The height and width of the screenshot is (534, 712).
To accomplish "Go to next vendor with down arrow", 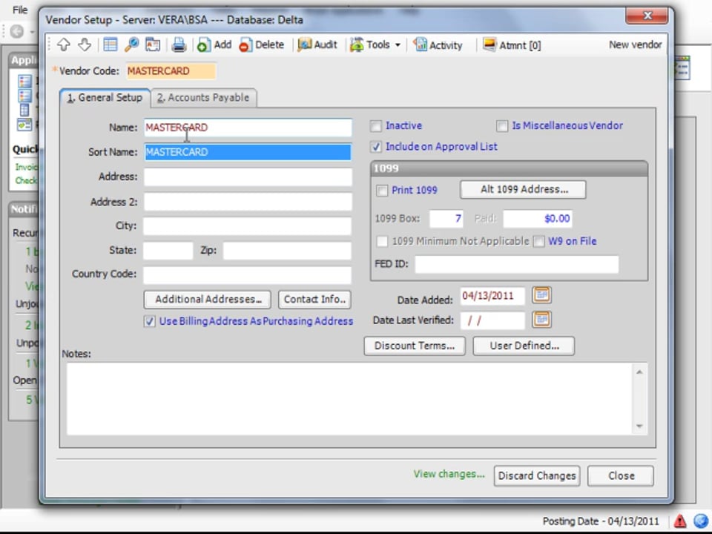I will pyautogui.click(x=85, y=44).
